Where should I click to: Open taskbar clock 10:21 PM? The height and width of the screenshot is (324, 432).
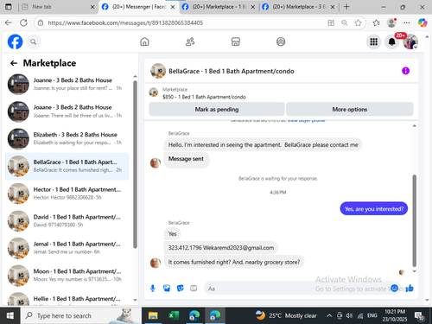pos(395,315)
